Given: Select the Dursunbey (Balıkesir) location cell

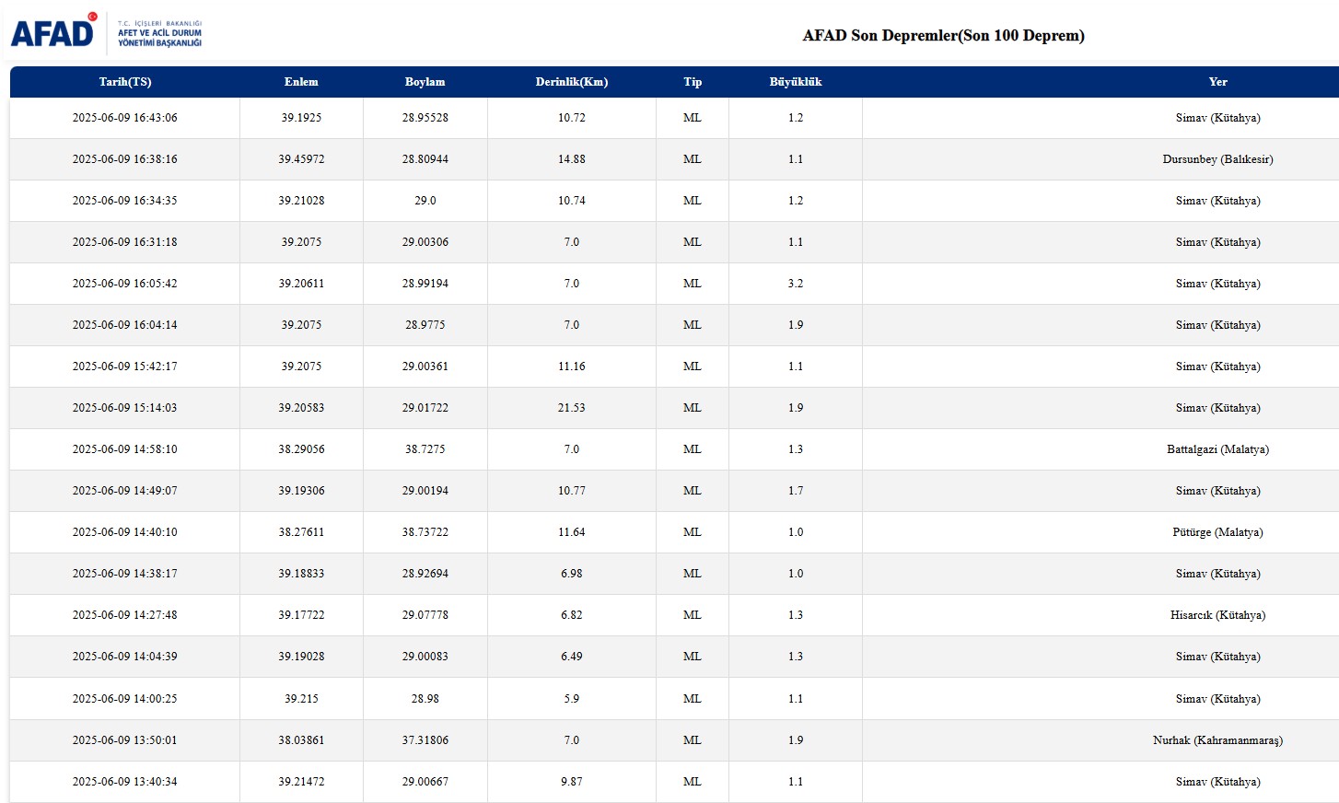Looking at the screenshot, I should click(x=1217, y=159).
